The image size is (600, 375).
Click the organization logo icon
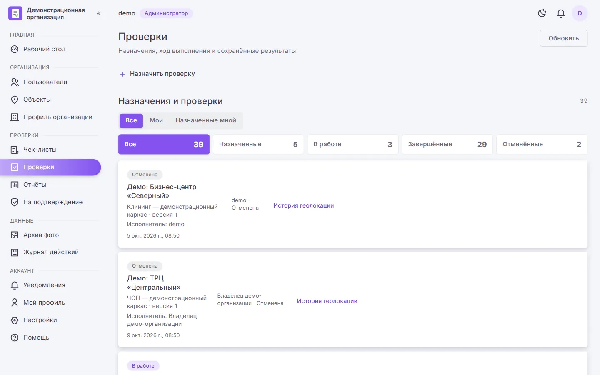coord(15,13)
